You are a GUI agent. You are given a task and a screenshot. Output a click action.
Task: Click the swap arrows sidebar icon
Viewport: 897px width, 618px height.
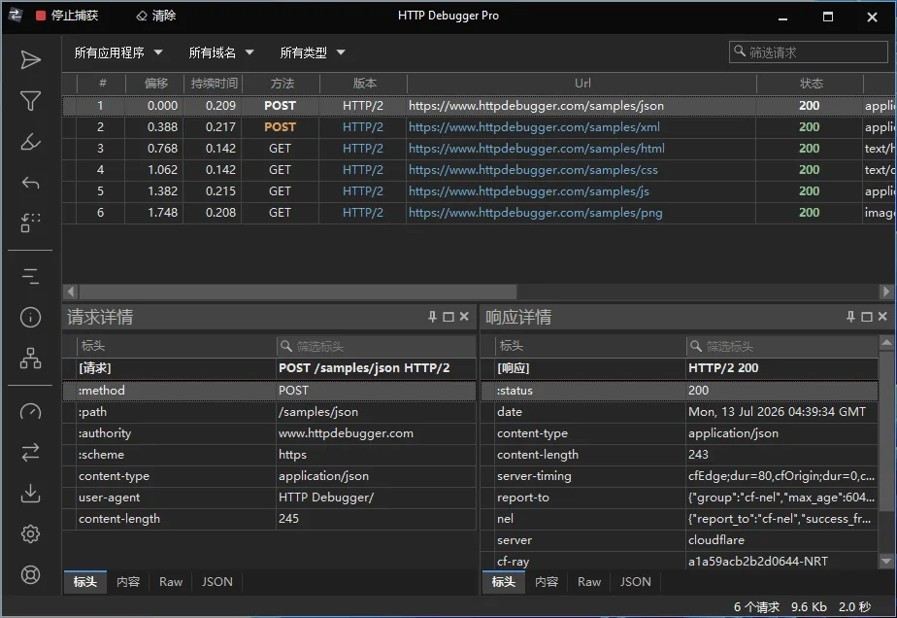(x=30, y=453)
